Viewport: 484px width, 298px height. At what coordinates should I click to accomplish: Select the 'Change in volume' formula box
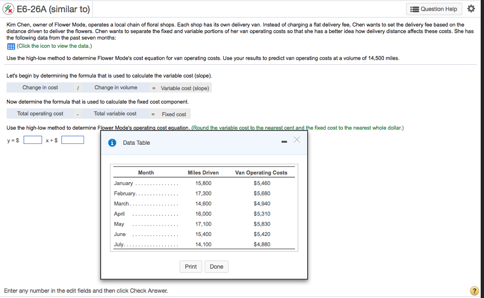click(116, 88)
